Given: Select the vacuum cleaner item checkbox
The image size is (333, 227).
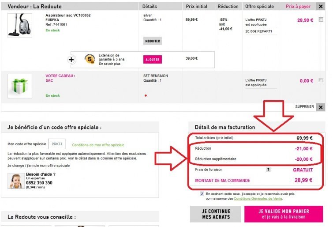Looking at the screenshot, I should [321, 19].
